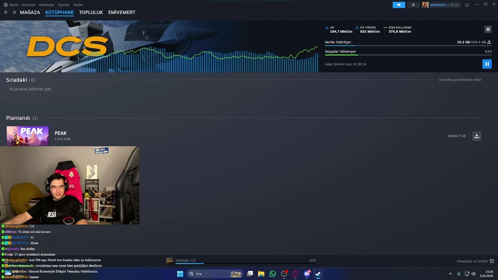This screenshot has width=498, height=280.
Task: Open OBS Studio from taskbar
Action: pos(284,274)
